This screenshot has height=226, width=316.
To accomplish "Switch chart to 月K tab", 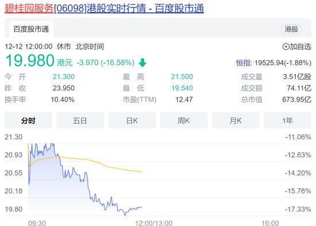I will tap(236, 120).
